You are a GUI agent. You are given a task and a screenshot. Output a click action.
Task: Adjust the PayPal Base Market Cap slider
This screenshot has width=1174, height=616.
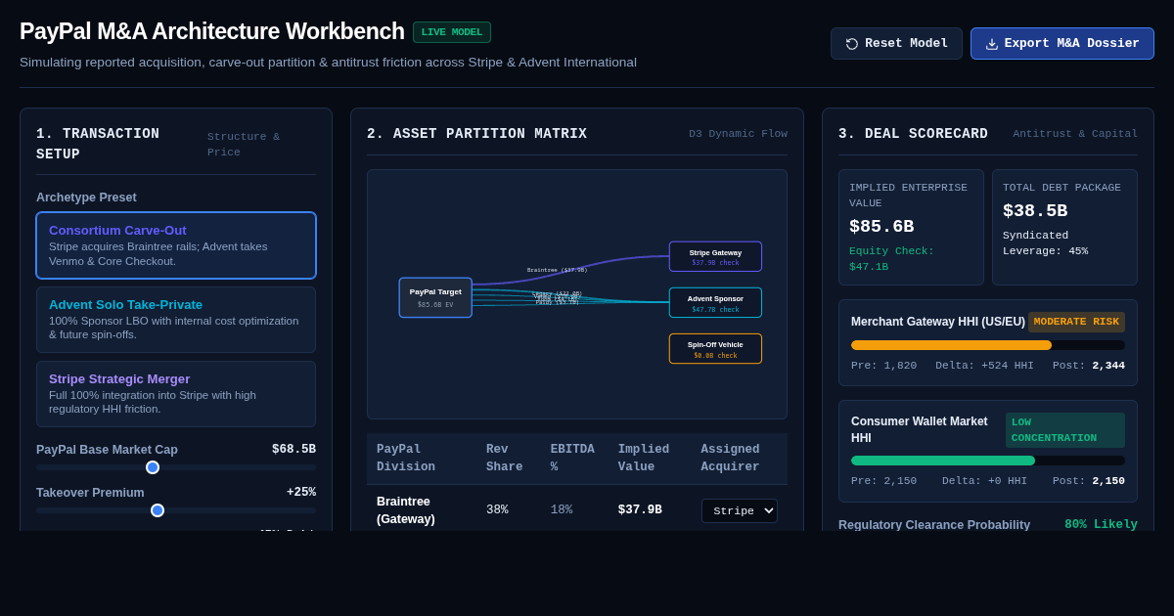[176, 467]
